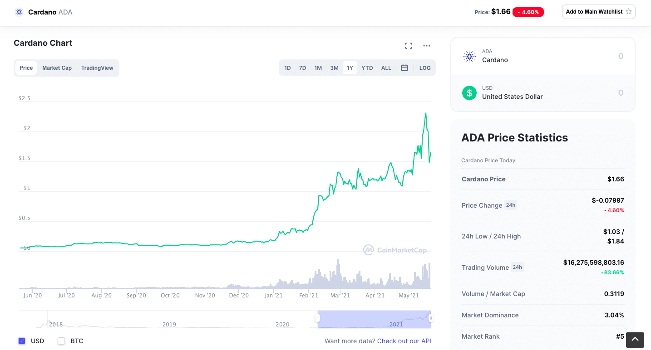Select the ALL time range
The height and width of the screenshot is (350, 651).
pos(386,68)
